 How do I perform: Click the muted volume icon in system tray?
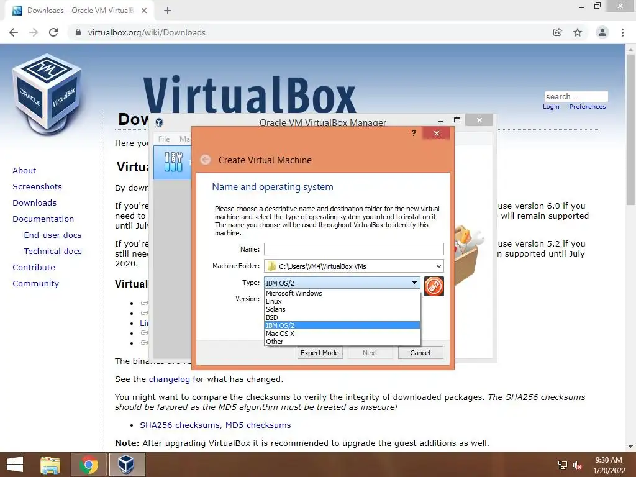click(578, 465)
